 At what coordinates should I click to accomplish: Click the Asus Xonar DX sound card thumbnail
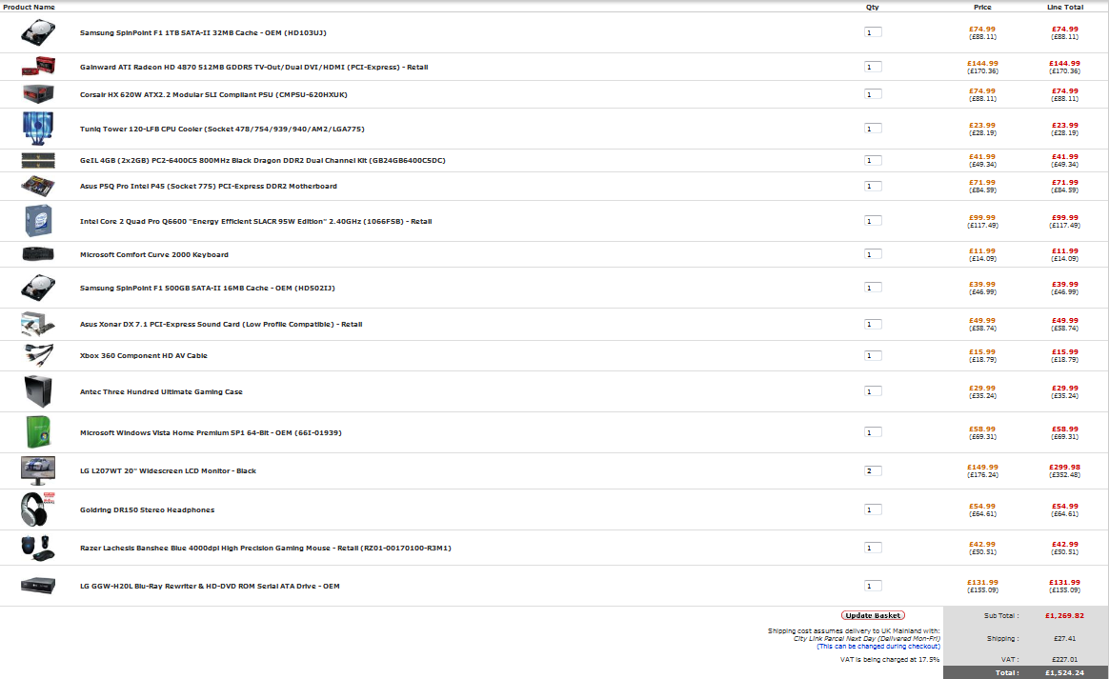click(x=38, y=324)
